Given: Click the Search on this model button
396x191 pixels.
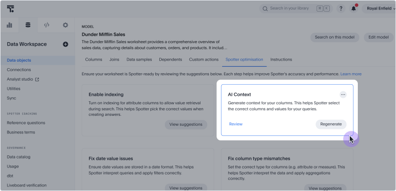Looking at the screenshot, I should 335,37.
